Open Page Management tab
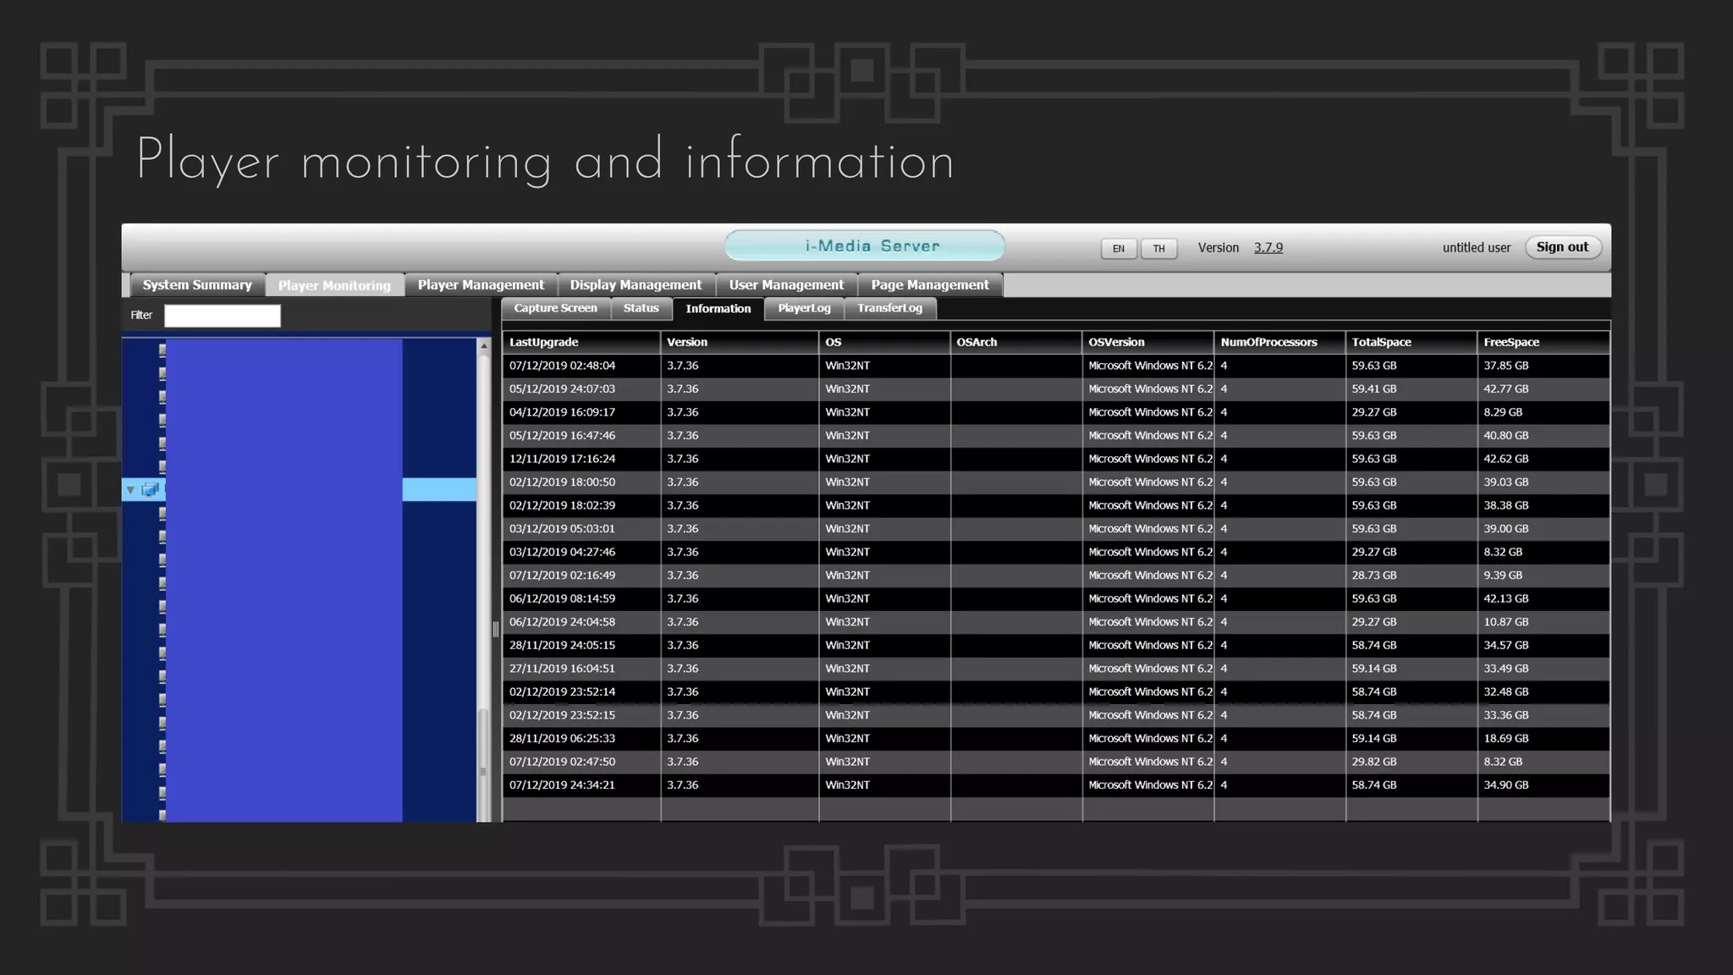The width and height of the screenshot is (1733, 975). 930,285
